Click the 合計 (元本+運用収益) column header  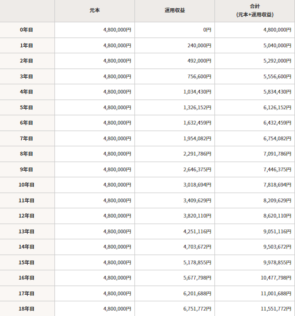(x=255, y=11)
